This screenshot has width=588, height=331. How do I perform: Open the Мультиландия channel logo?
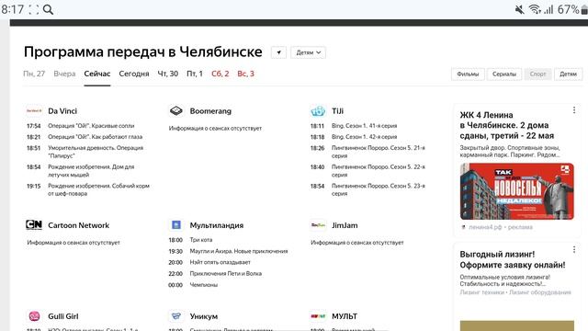tap(175, 224)
